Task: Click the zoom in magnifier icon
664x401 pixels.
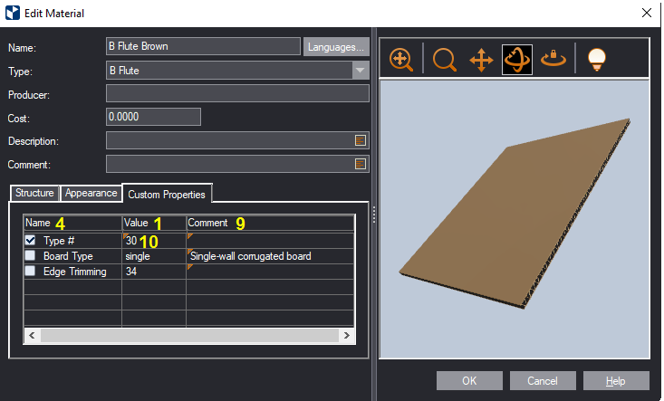Action: tap(401, 60)
